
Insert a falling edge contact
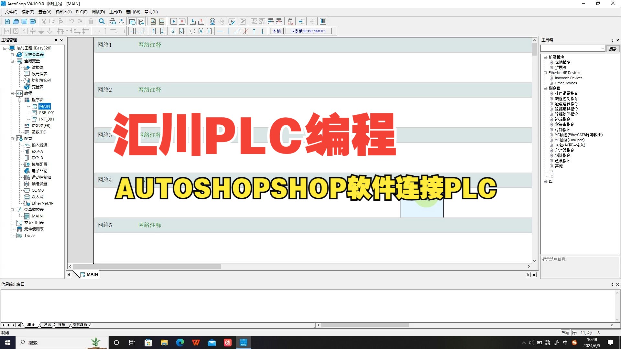click(x=162, y=31)
